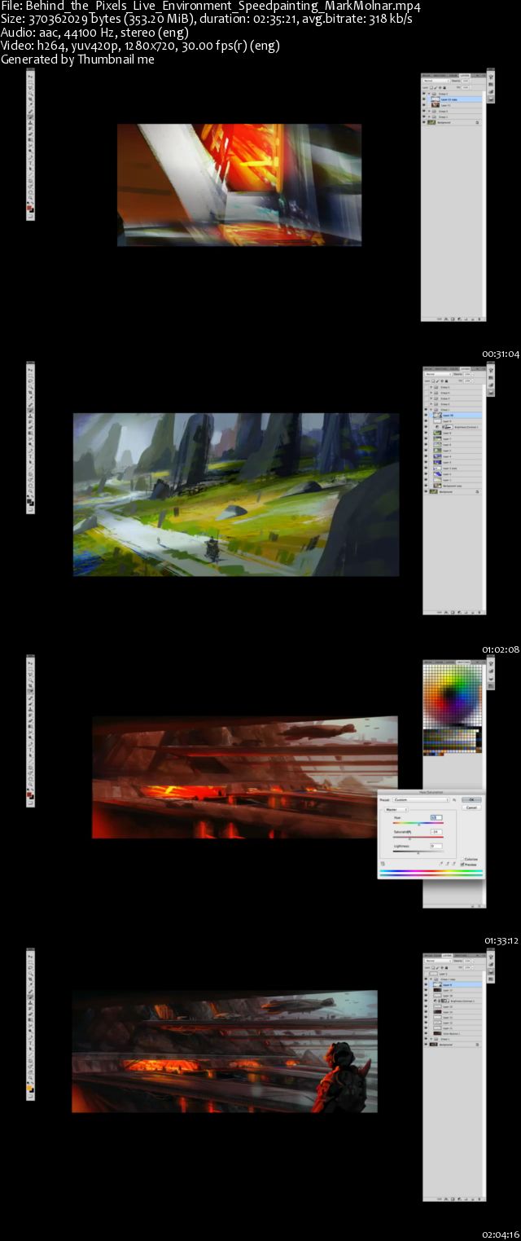Hide Brightness/Contrast layer in 02:04:16 frame

point(426,1001)
